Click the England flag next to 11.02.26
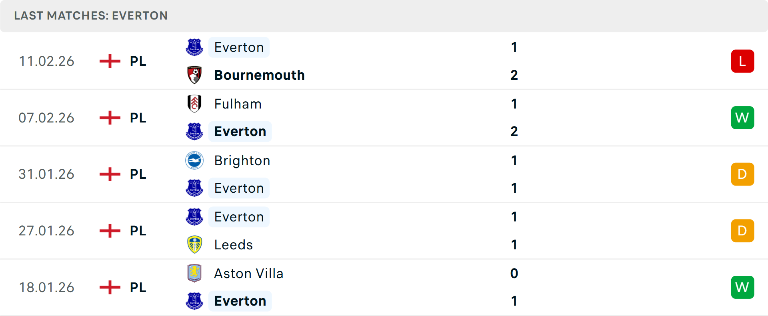The width and height of the screenshot is (768, 316). [x=109, y=61]
